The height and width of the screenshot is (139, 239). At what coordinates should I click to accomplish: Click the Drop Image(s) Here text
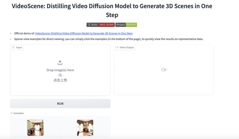[60, 70]
